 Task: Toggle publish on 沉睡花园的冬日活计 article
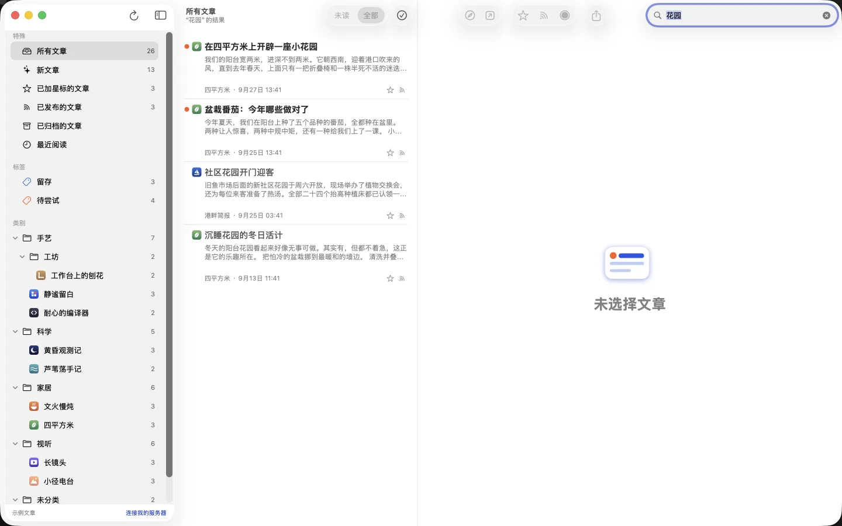click(402, 279)
